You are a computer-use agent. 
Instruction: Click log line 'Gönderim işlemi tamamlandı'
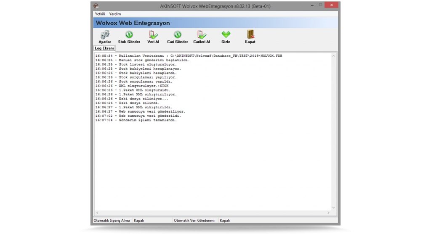coord(136,120)
